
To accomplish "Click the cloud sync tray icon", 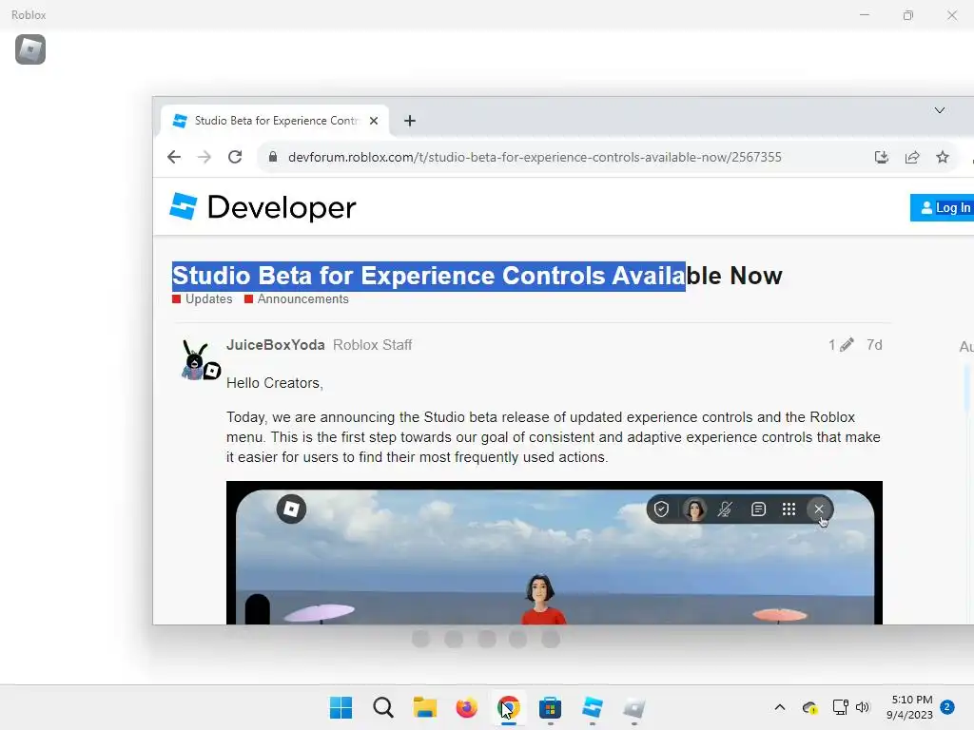I will click(809, 707).
